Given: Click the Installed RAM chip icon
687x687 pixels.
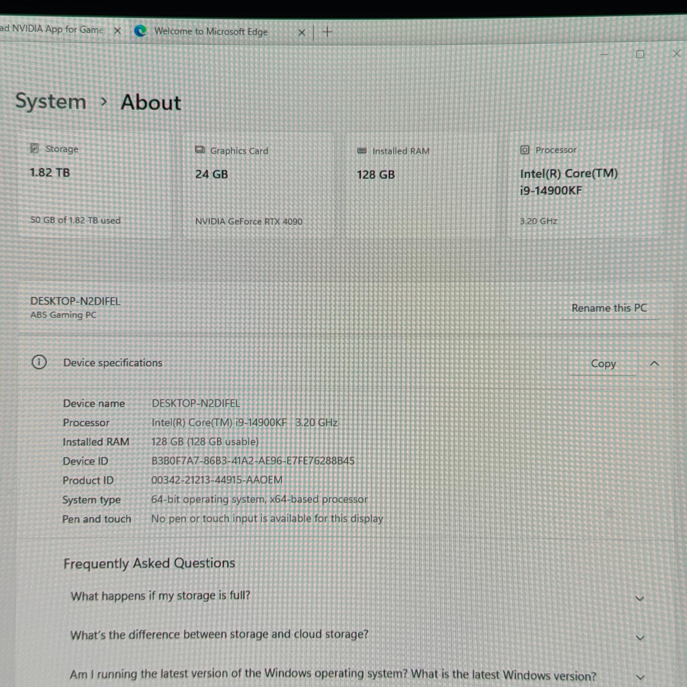Looking at the screenshot, I should point(362,151).
